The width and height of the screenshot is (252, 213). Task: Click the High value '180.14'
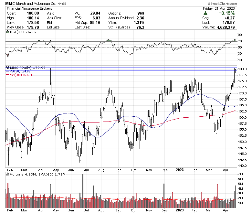click(33, 18)
